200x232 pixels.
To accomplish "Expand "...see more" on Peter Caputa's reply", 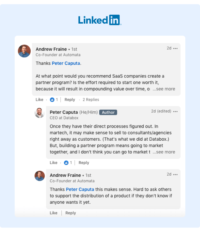I will [x=164, y=152].
